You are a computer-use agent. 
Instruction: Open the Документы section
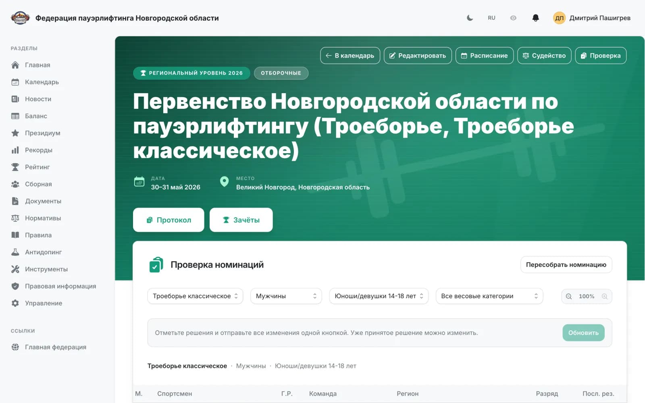coord(43,201)
